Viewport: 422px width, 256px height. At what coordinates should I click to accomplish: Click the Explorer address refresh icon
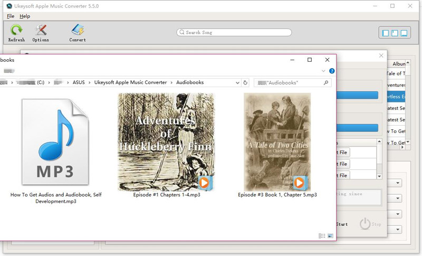click(245, 83)
